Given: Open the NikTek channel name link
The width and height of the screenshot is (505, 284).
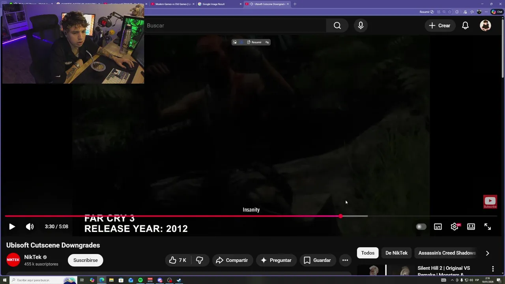Looking at the screenshot, I should coord(33,257).
